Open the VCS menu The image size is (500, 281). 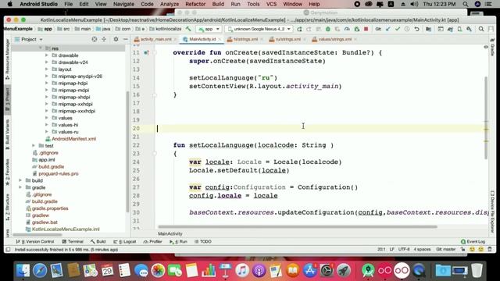pos(271,4)
